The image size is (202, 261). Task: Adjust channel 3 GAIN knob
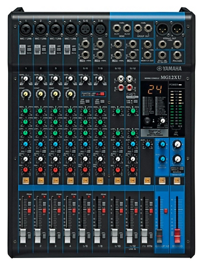click(x=56, y=79)
